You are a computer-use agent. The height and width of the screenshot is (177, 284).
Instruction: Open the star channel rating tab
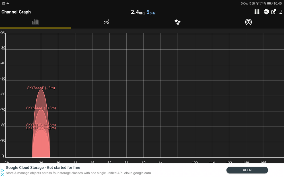coord(177,22)
